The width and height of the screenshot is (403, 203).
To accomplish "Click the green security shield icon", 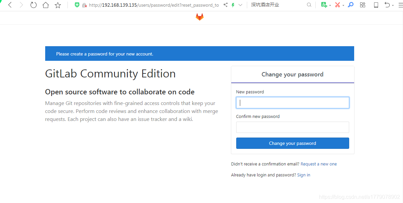I will [x=77, y=5].
